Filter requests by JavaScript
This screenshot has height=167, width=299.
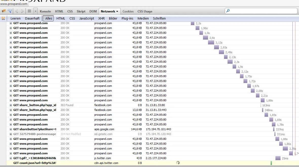87,18
